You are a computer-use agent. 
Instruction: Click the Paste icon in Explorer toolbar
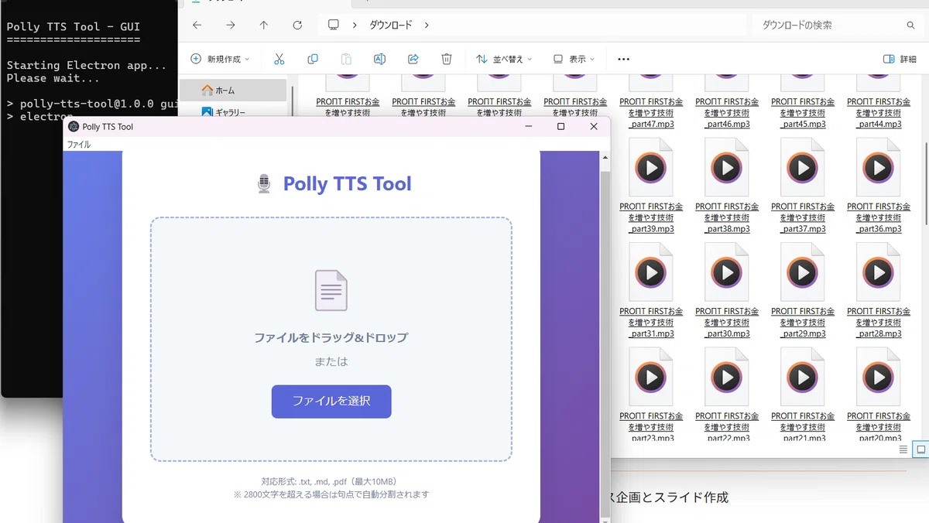(x=346, y=59)
